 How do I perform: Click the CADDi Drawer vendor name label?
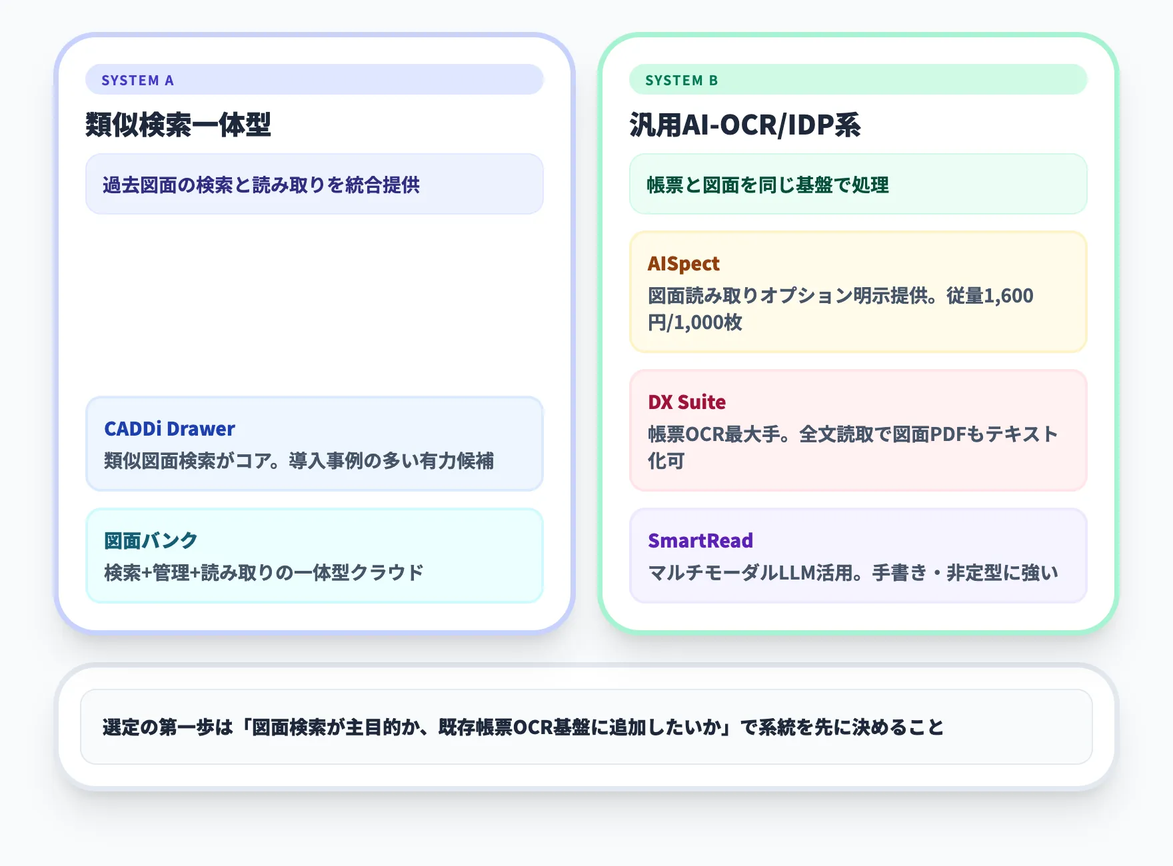pos(169,429)
